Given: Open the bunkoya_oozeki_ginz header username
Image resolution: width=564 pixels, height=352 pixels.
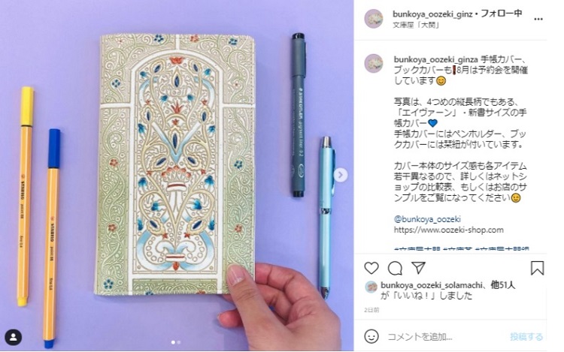Looking at the screenshot, I should (432, 14).
